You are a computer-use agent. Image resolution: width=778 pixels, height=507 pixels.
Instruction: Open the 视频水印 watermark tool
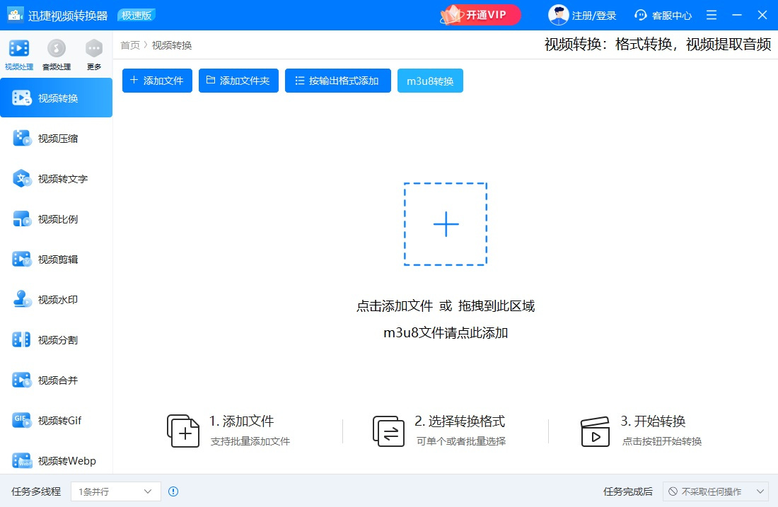pyautogui.click(x=57, y=299)
